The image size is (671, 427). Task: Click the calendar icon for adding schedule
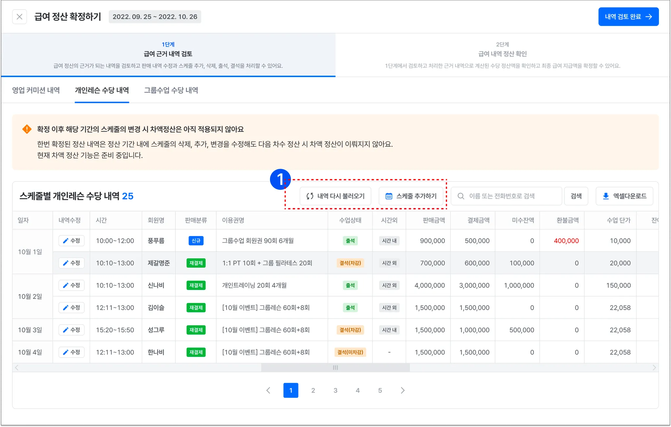389,196
